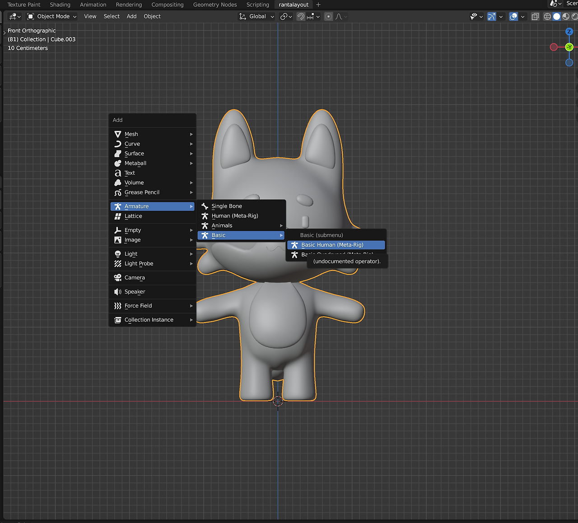Toggle snapping with the magnet icon
Screen dimensions: 578x523
301,16
